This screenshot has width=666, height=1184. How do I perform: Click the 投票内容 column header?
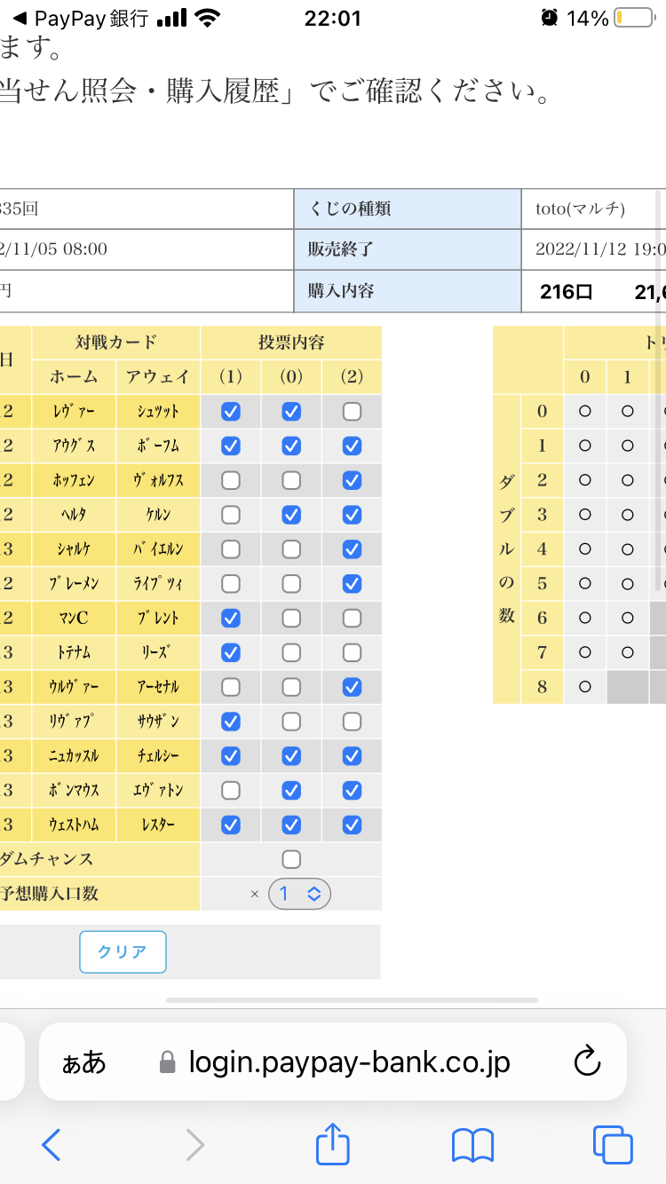tap(291, 342)
